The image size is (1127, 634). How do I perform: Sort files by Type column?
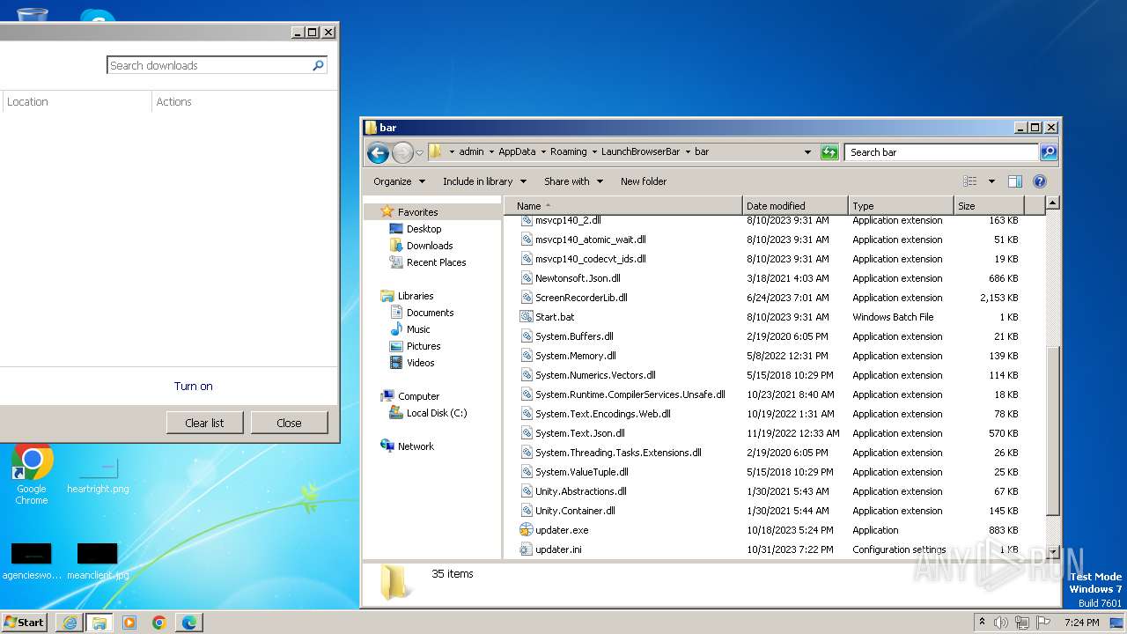[901, 206]
